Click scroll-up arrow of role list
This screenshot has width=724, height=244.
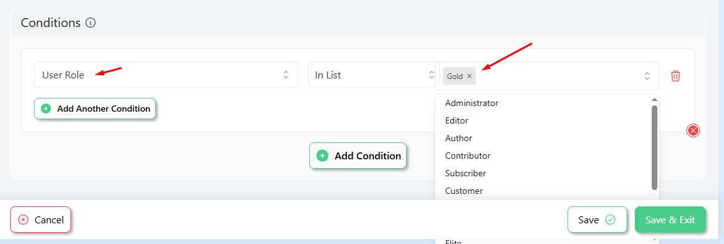[x=654, y=99]
